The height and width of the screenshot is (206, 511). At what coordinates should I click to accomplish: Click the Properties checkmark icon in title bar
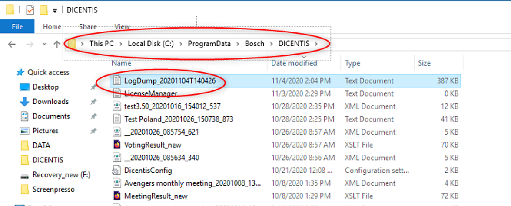click(30, 10)
